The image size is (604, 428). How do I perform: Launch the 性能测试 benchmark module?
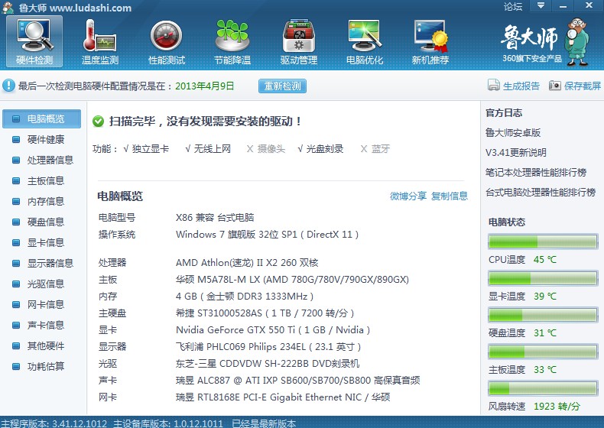coord(166,41)
